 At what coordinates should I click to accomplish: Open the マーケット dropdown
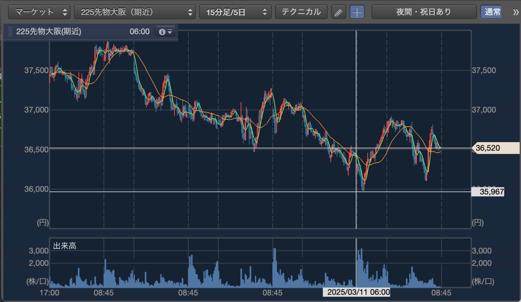[x=39, y=12]
